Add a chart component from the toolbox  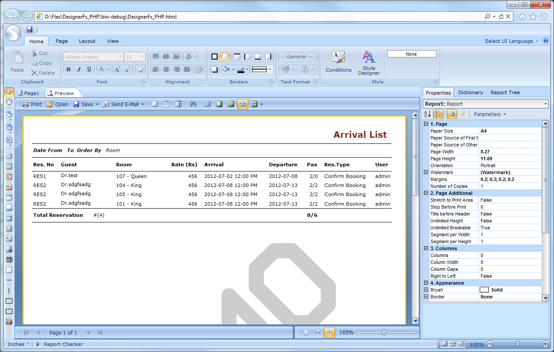click(x=9, y=321)
